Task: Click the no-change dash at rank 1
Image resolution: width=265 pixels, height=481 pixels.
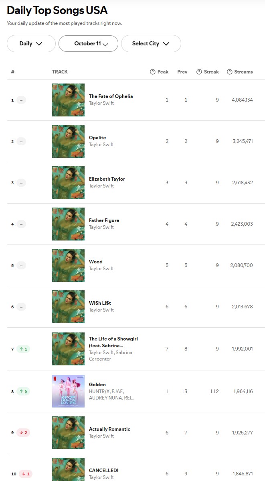Action: click(21, 100)
